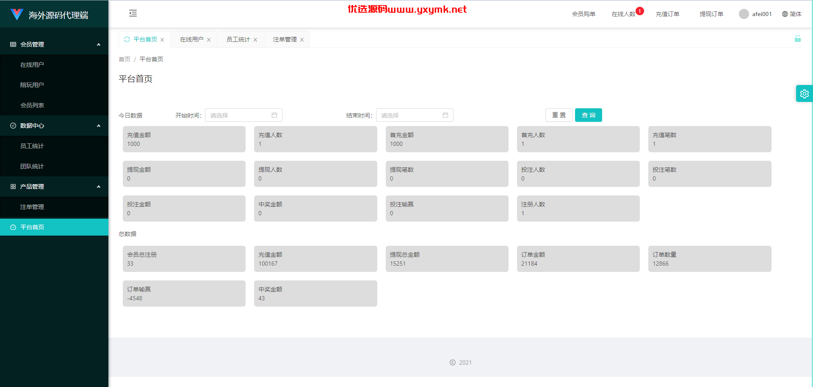This screenshot has height=387, width=813.
Task: Click the 充值金额 100167 total card
Action: pos(315,259)
